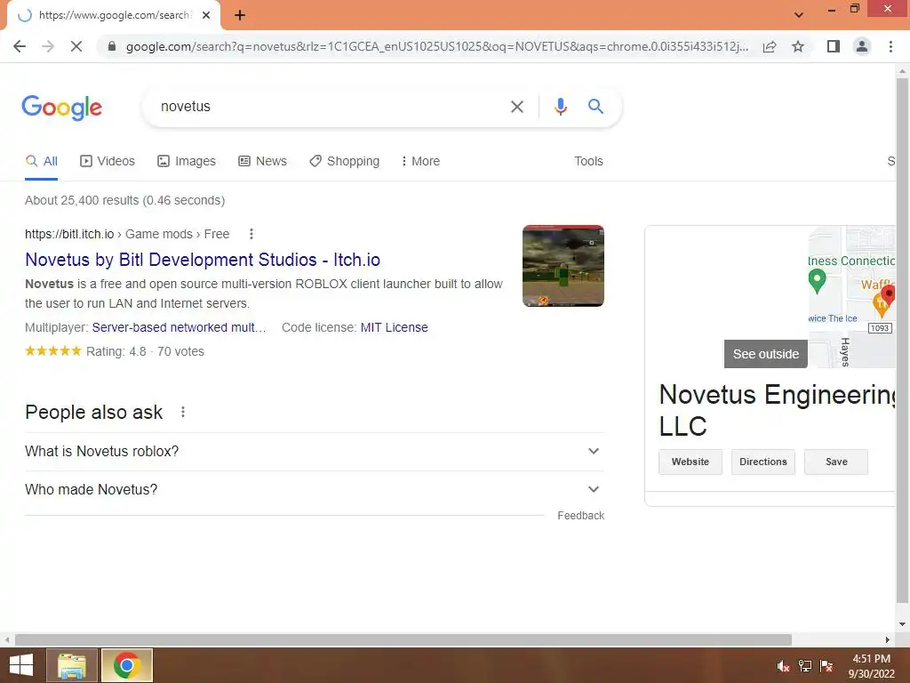Open Chrome's three-dot menu
This screenshot has height=683, width=910.
click(x=890, y=46)
